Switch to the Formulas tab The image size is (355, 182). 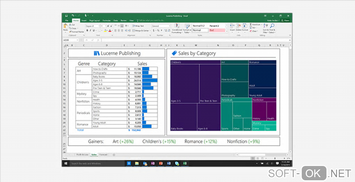[x=106, y=21]
